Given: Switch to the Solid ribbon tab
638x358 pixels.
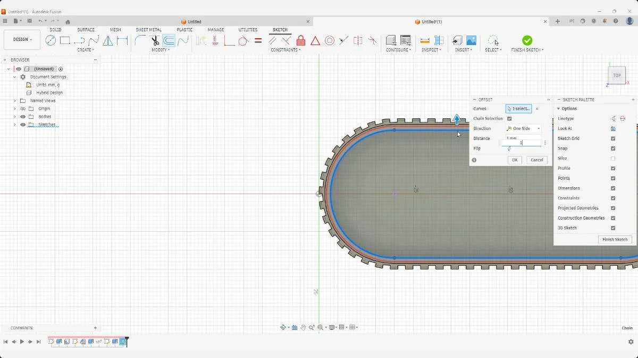Looking at the screenshot, I should coord(55,30).
